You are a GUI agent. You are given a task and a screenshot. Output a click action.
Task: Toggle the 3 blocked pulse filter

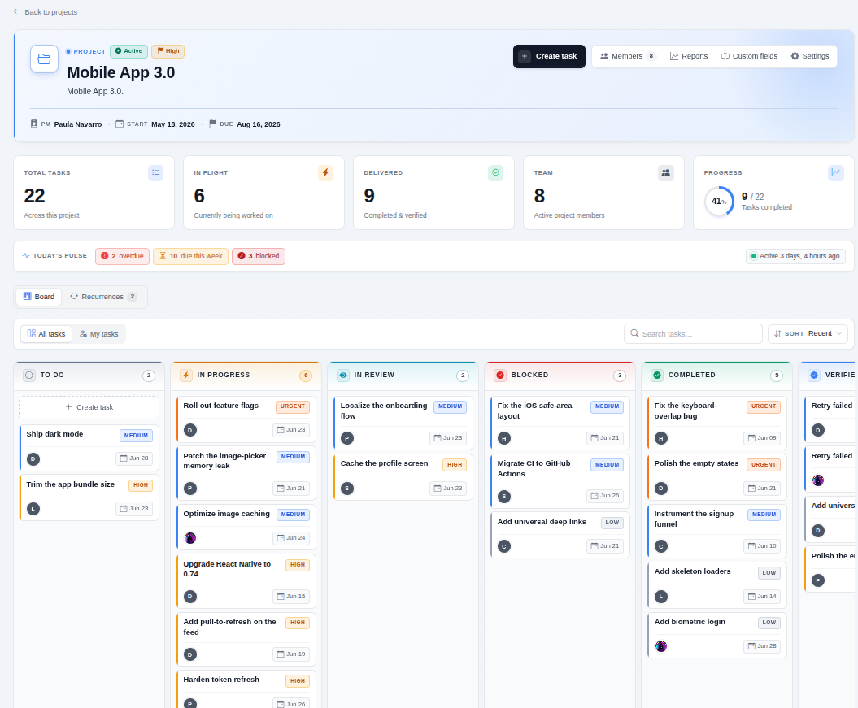tap(259, 256)
